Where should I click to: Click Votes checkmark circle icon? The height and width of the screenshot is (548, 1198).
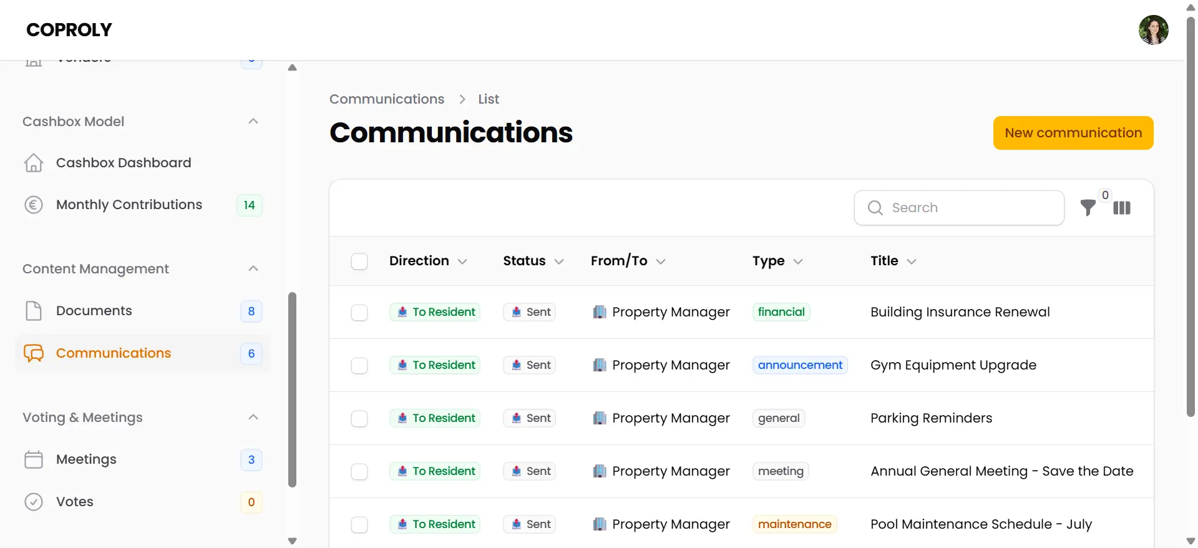point(34,502)
